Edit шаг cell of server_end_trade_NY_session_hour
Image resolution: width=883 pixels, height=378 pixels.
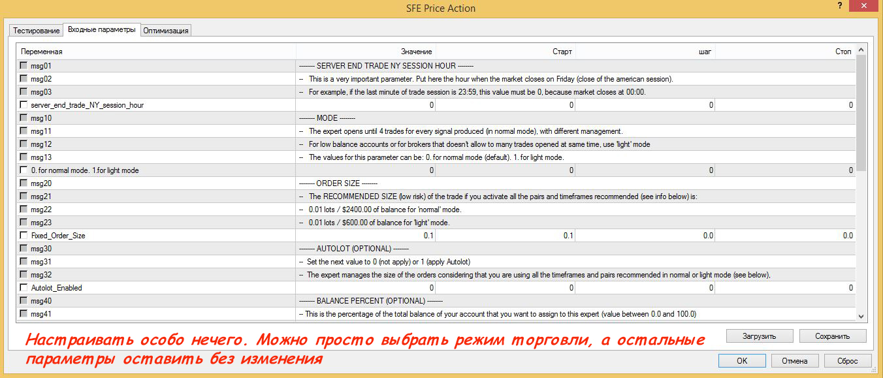click(x=645, y=105)
